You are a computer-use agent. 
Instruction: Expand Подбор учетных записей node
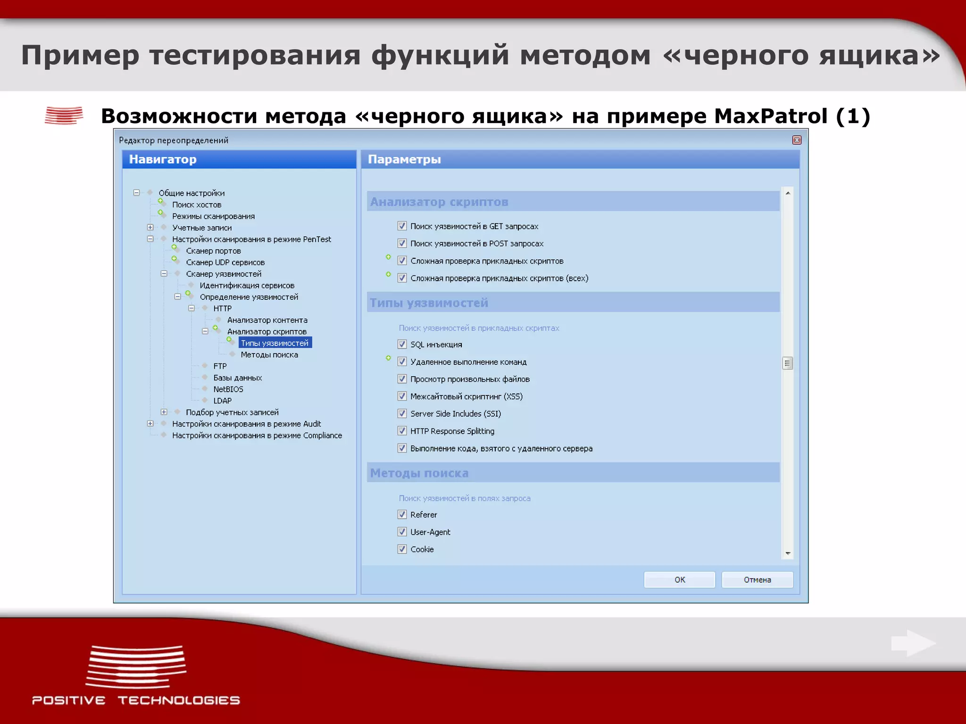164,412
